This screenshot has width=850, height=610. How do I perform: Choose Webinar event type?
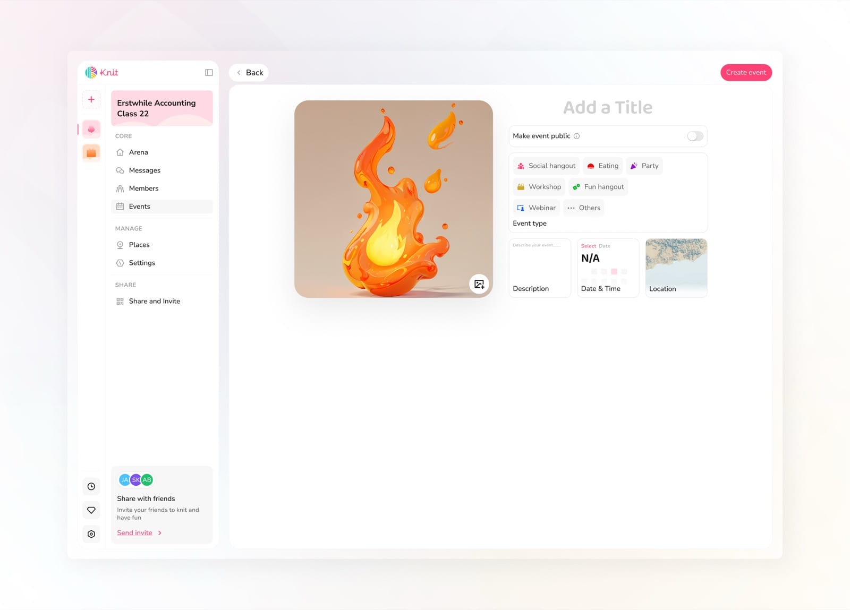tap(536, 208)
